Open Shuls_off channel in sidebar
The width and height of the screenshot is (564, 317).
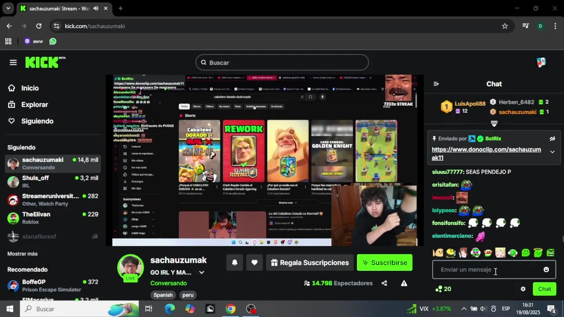tap(53, 181)
